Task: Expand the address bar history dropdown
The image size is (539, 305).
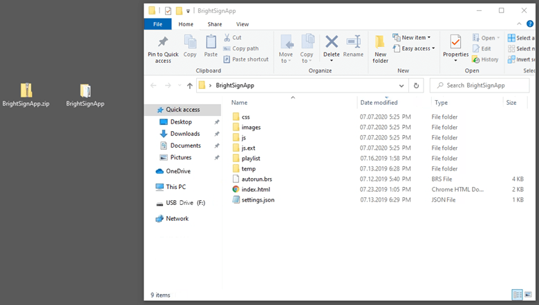Action: pyautogui.click(x=401, y=86)
